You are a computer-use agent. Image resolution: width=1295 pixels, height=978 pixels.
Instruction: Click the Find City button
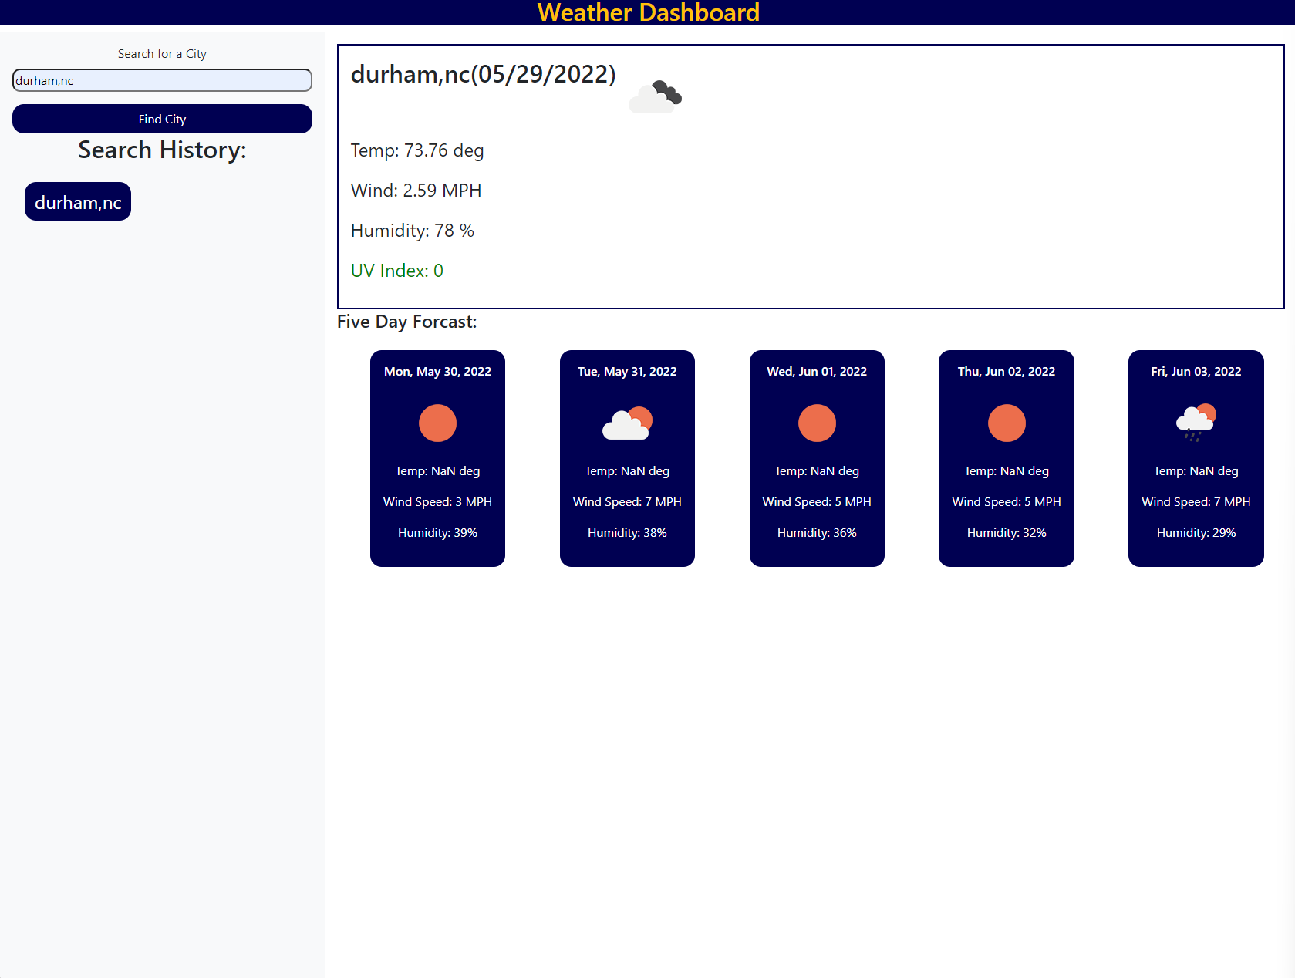click(162, 119)
